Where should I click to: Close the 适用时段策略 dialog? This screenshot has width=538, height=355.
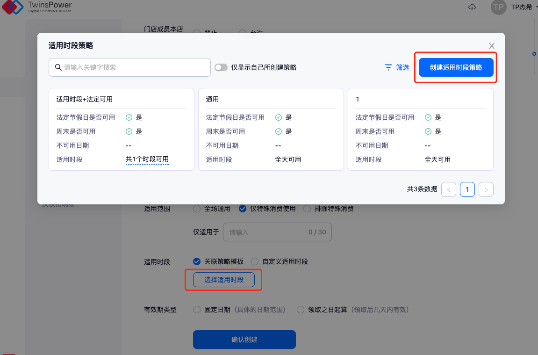click(x=492, y=46)
